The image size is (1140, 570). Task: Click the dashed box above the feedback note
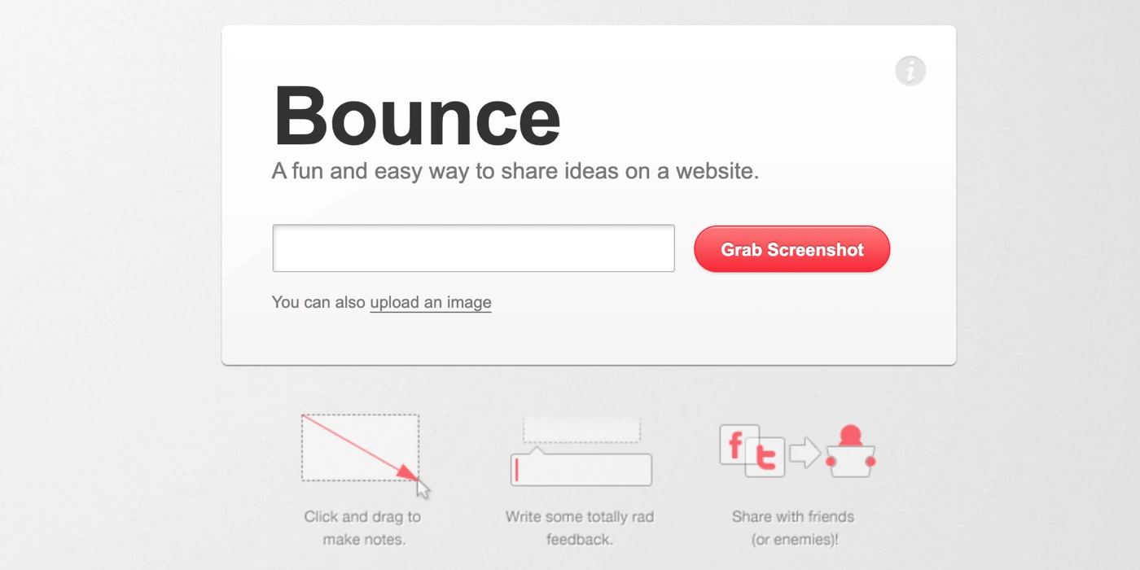(581, 430)
